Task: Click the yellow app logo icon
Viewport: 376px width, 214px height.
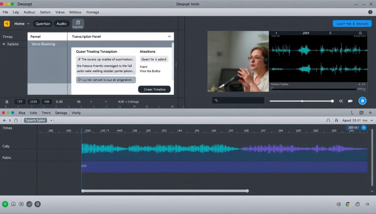Action: click(7, 24)
